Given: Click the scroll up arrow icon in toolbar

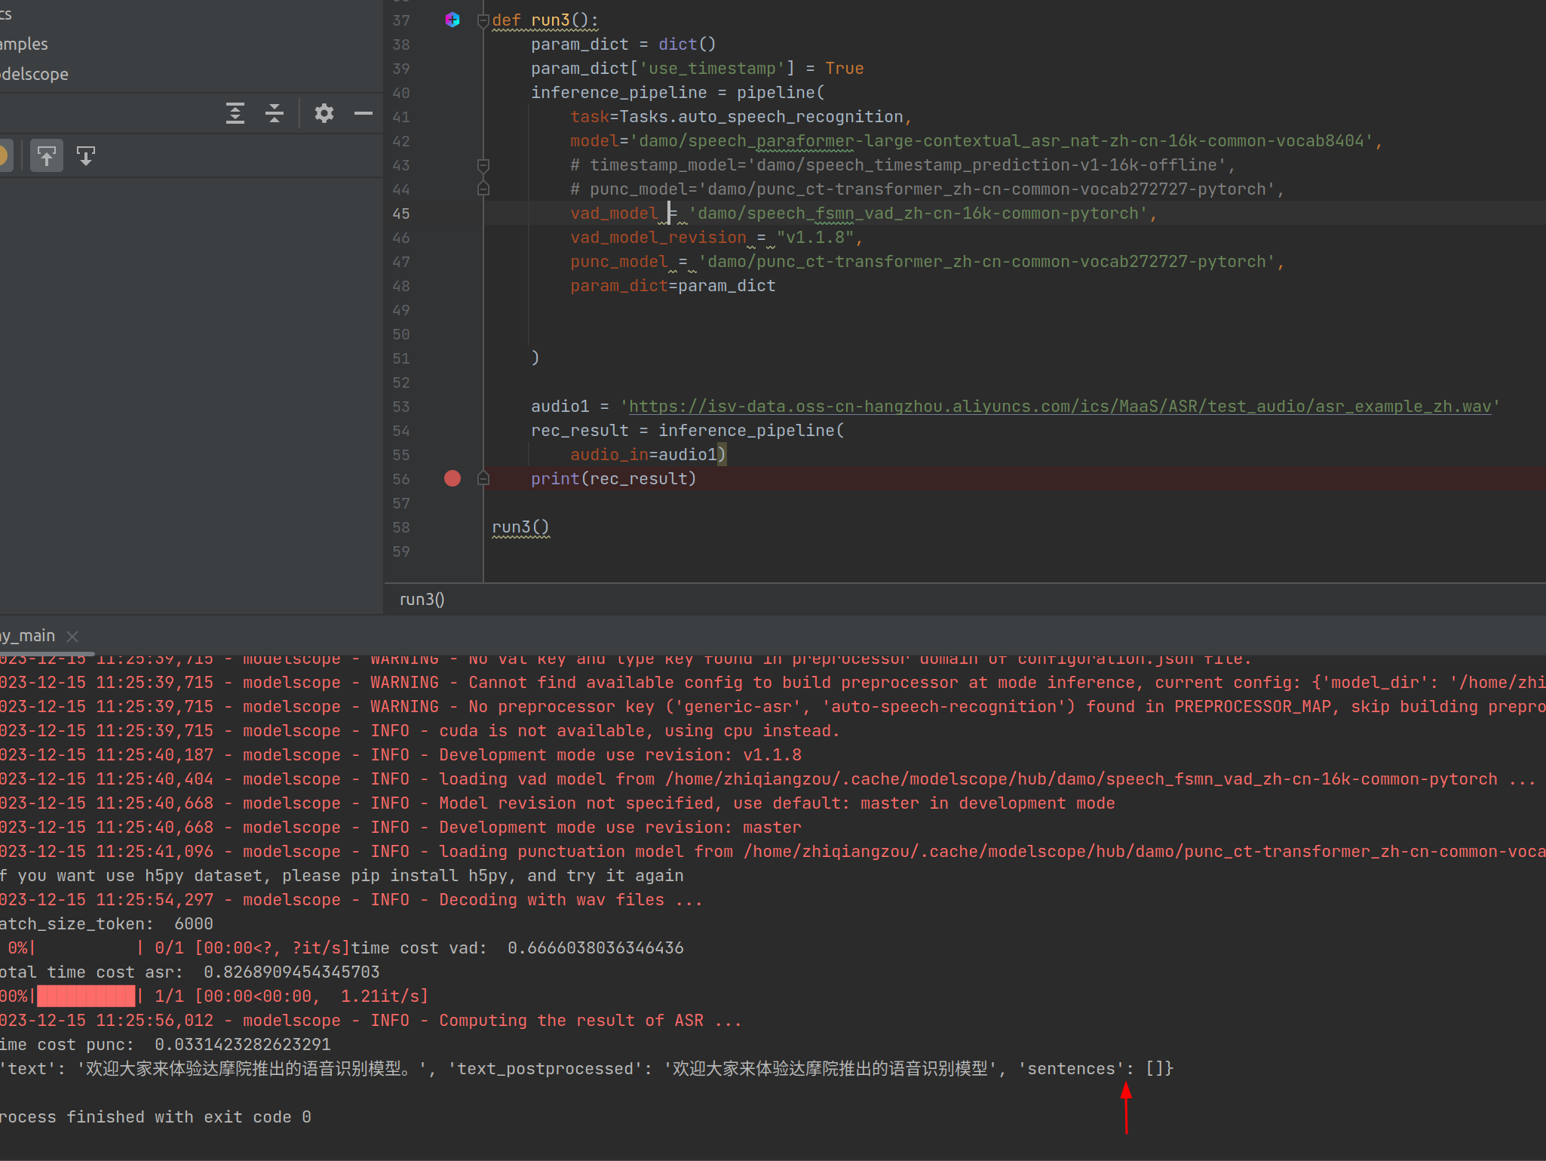Looking at the screenshot, I should pyautogui.click(x=47, y=156).
